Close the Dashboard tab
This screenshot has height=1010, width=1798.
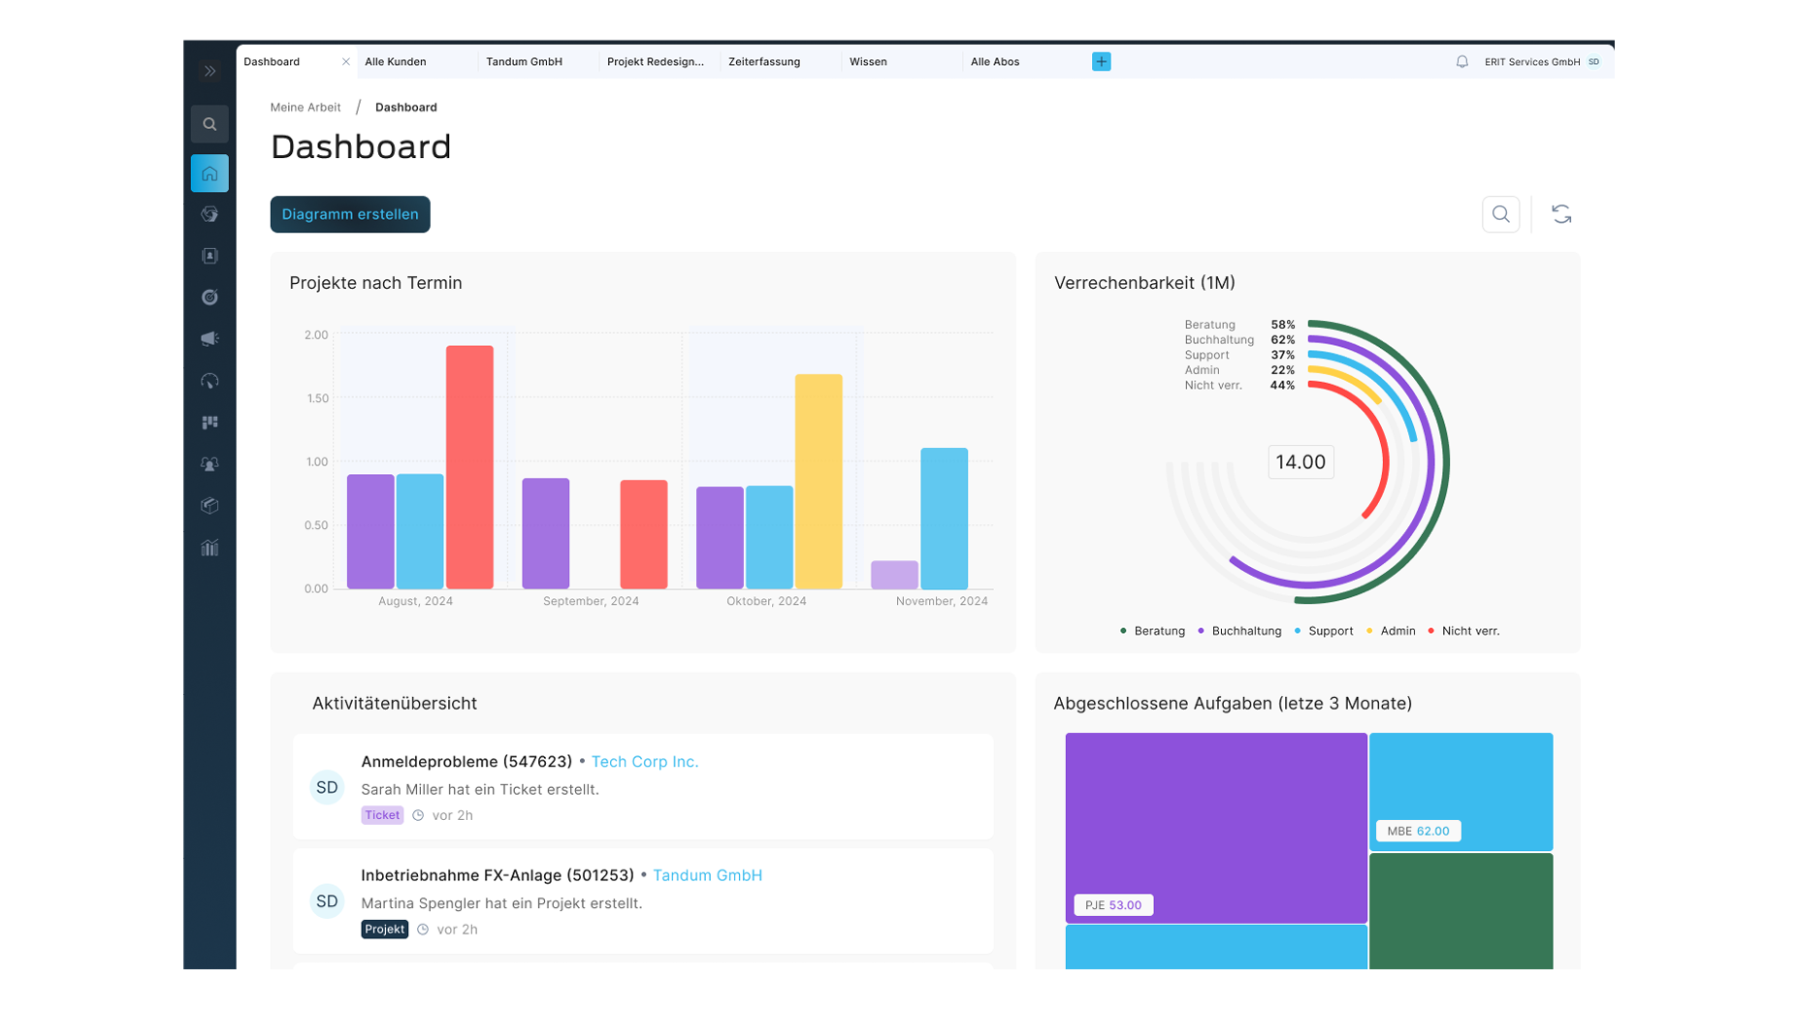345,61
